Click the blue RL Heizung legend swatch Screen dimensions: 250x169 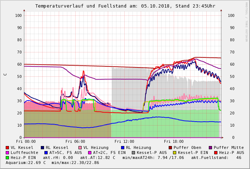click(x=122, y=147)
